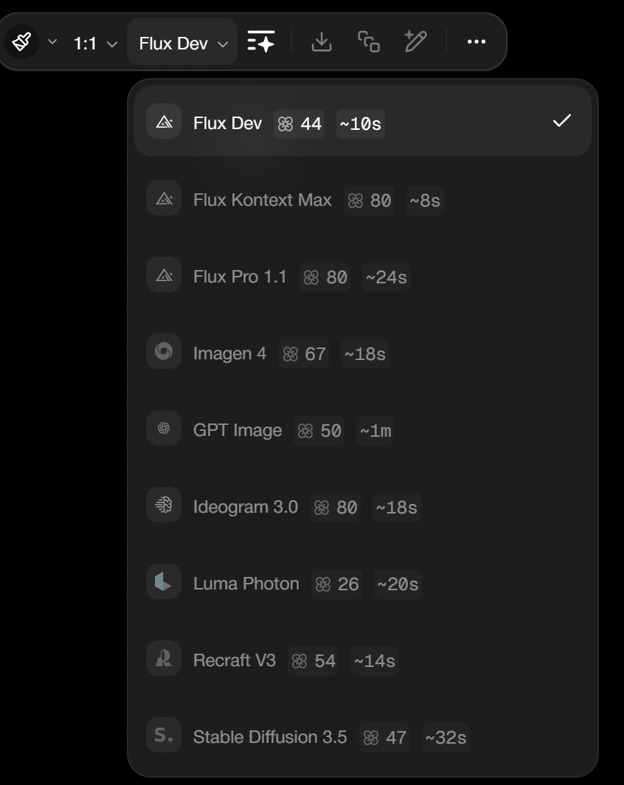This screenshot has height=785, width=624.
Task: Choose Flux Pro 1.1 from list
Action: click(x=240, y=277)
